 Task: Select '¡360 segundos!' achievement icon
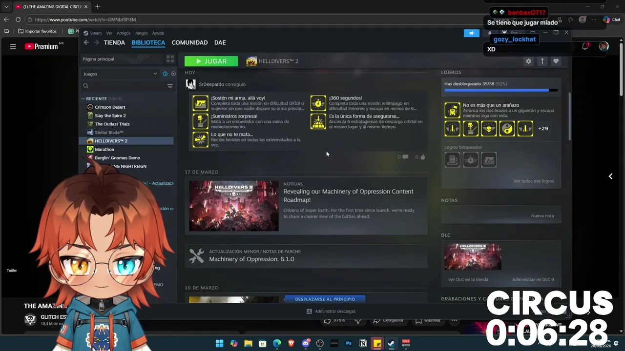(318, 103)
